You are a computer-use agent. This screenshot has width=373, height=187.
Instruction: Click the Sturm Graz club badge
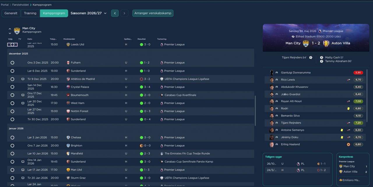68,178
